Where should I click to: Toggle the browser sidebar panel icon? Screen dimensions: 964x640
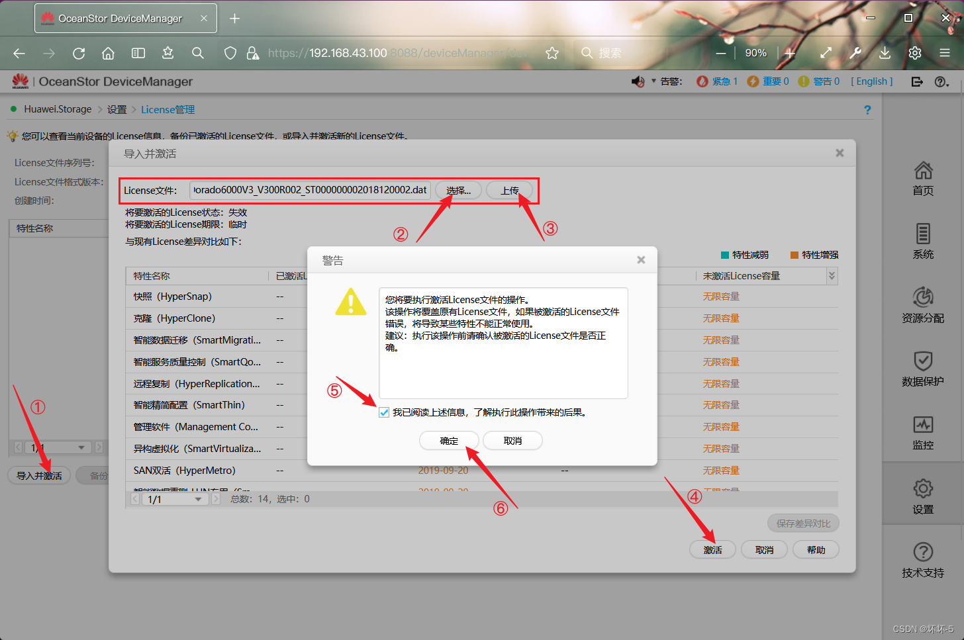(x=138, y=53)
